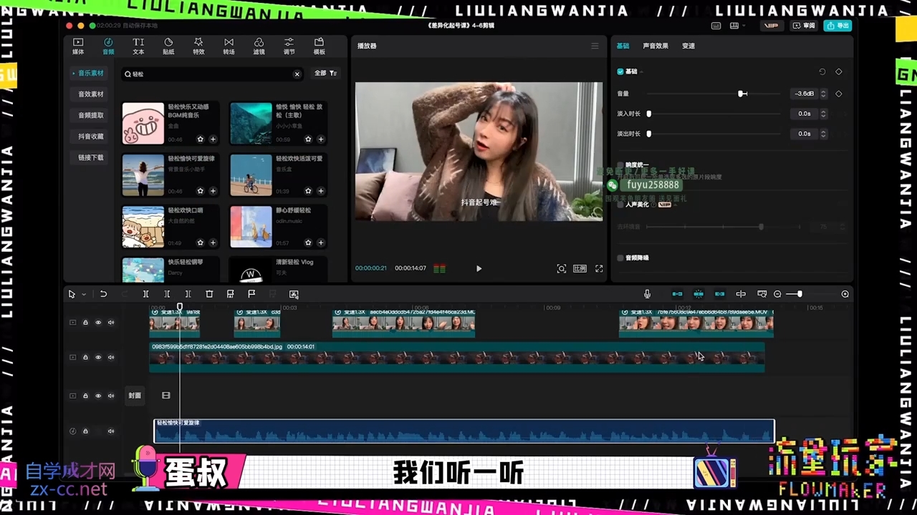Switch to the 变速 speed tab
Screen dimensions: 917x515
click(x=688, y=46)
